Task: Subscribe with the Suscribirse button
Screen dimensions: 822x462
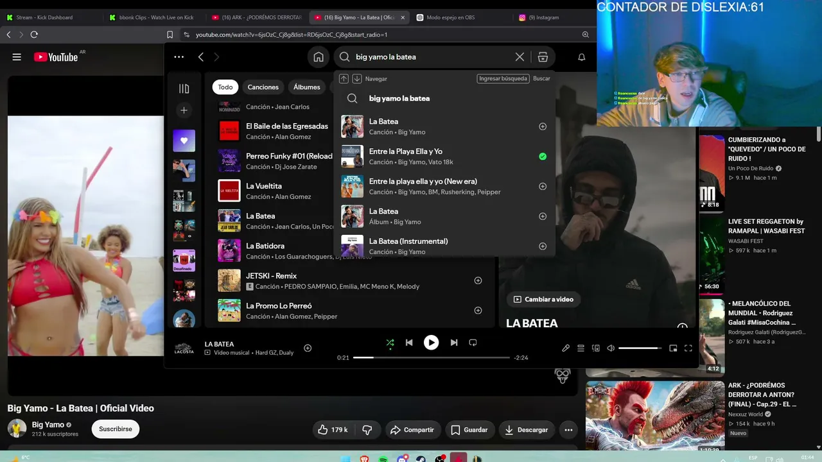Action: 116,429
